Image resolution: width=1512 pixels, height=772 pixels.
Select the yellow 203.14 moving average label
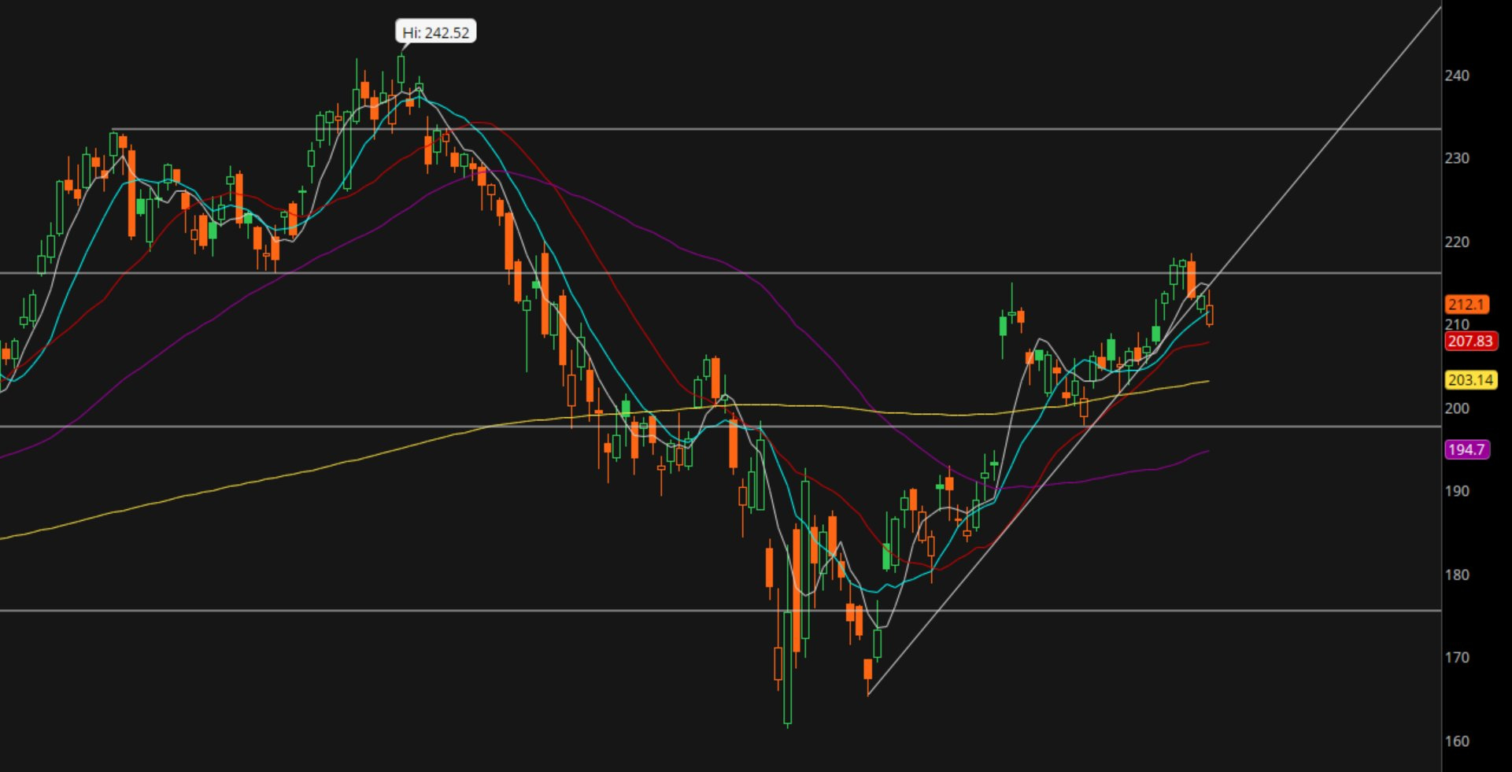point(1470,380)
